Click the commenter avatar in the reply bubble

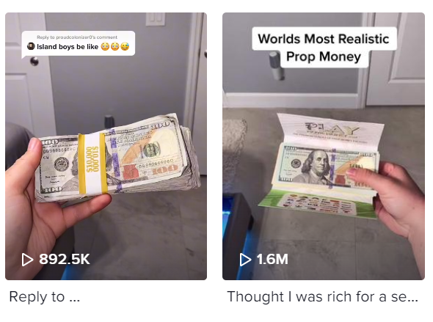[31, 46]
